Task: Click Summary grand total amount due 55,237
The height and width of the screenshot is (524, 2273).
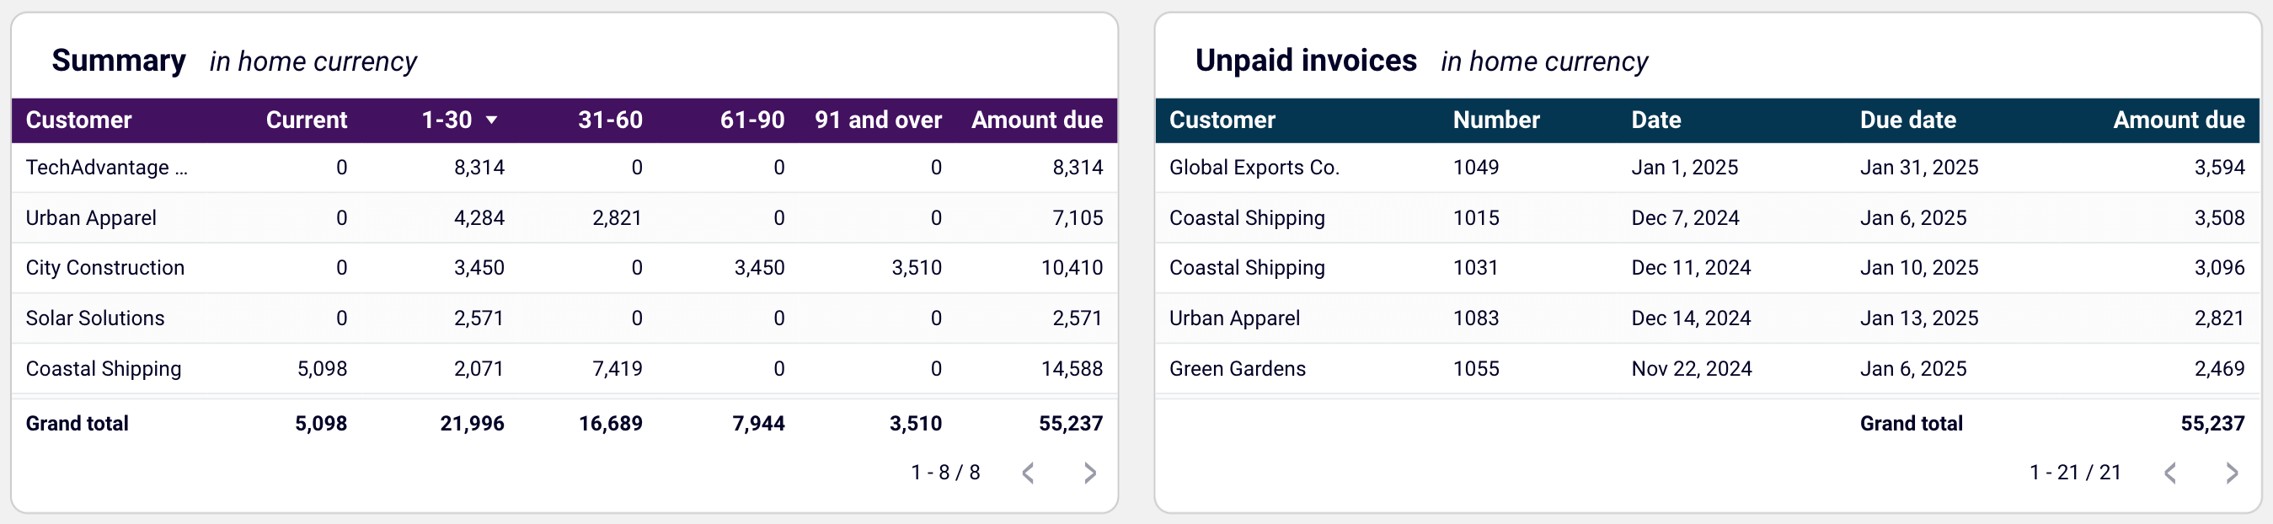Action: coord(1070,424)
